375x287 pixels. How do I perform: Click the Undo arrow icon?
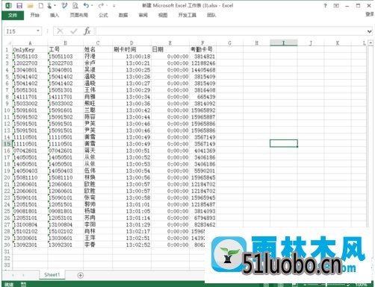pos(86,5)
